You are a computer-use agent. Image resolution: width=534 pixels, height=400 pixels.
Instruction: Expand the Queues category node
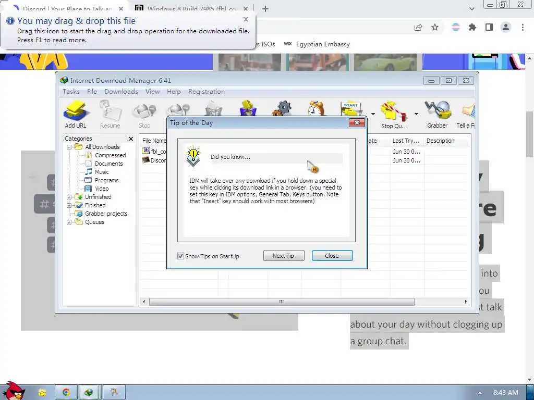point(69,222)
